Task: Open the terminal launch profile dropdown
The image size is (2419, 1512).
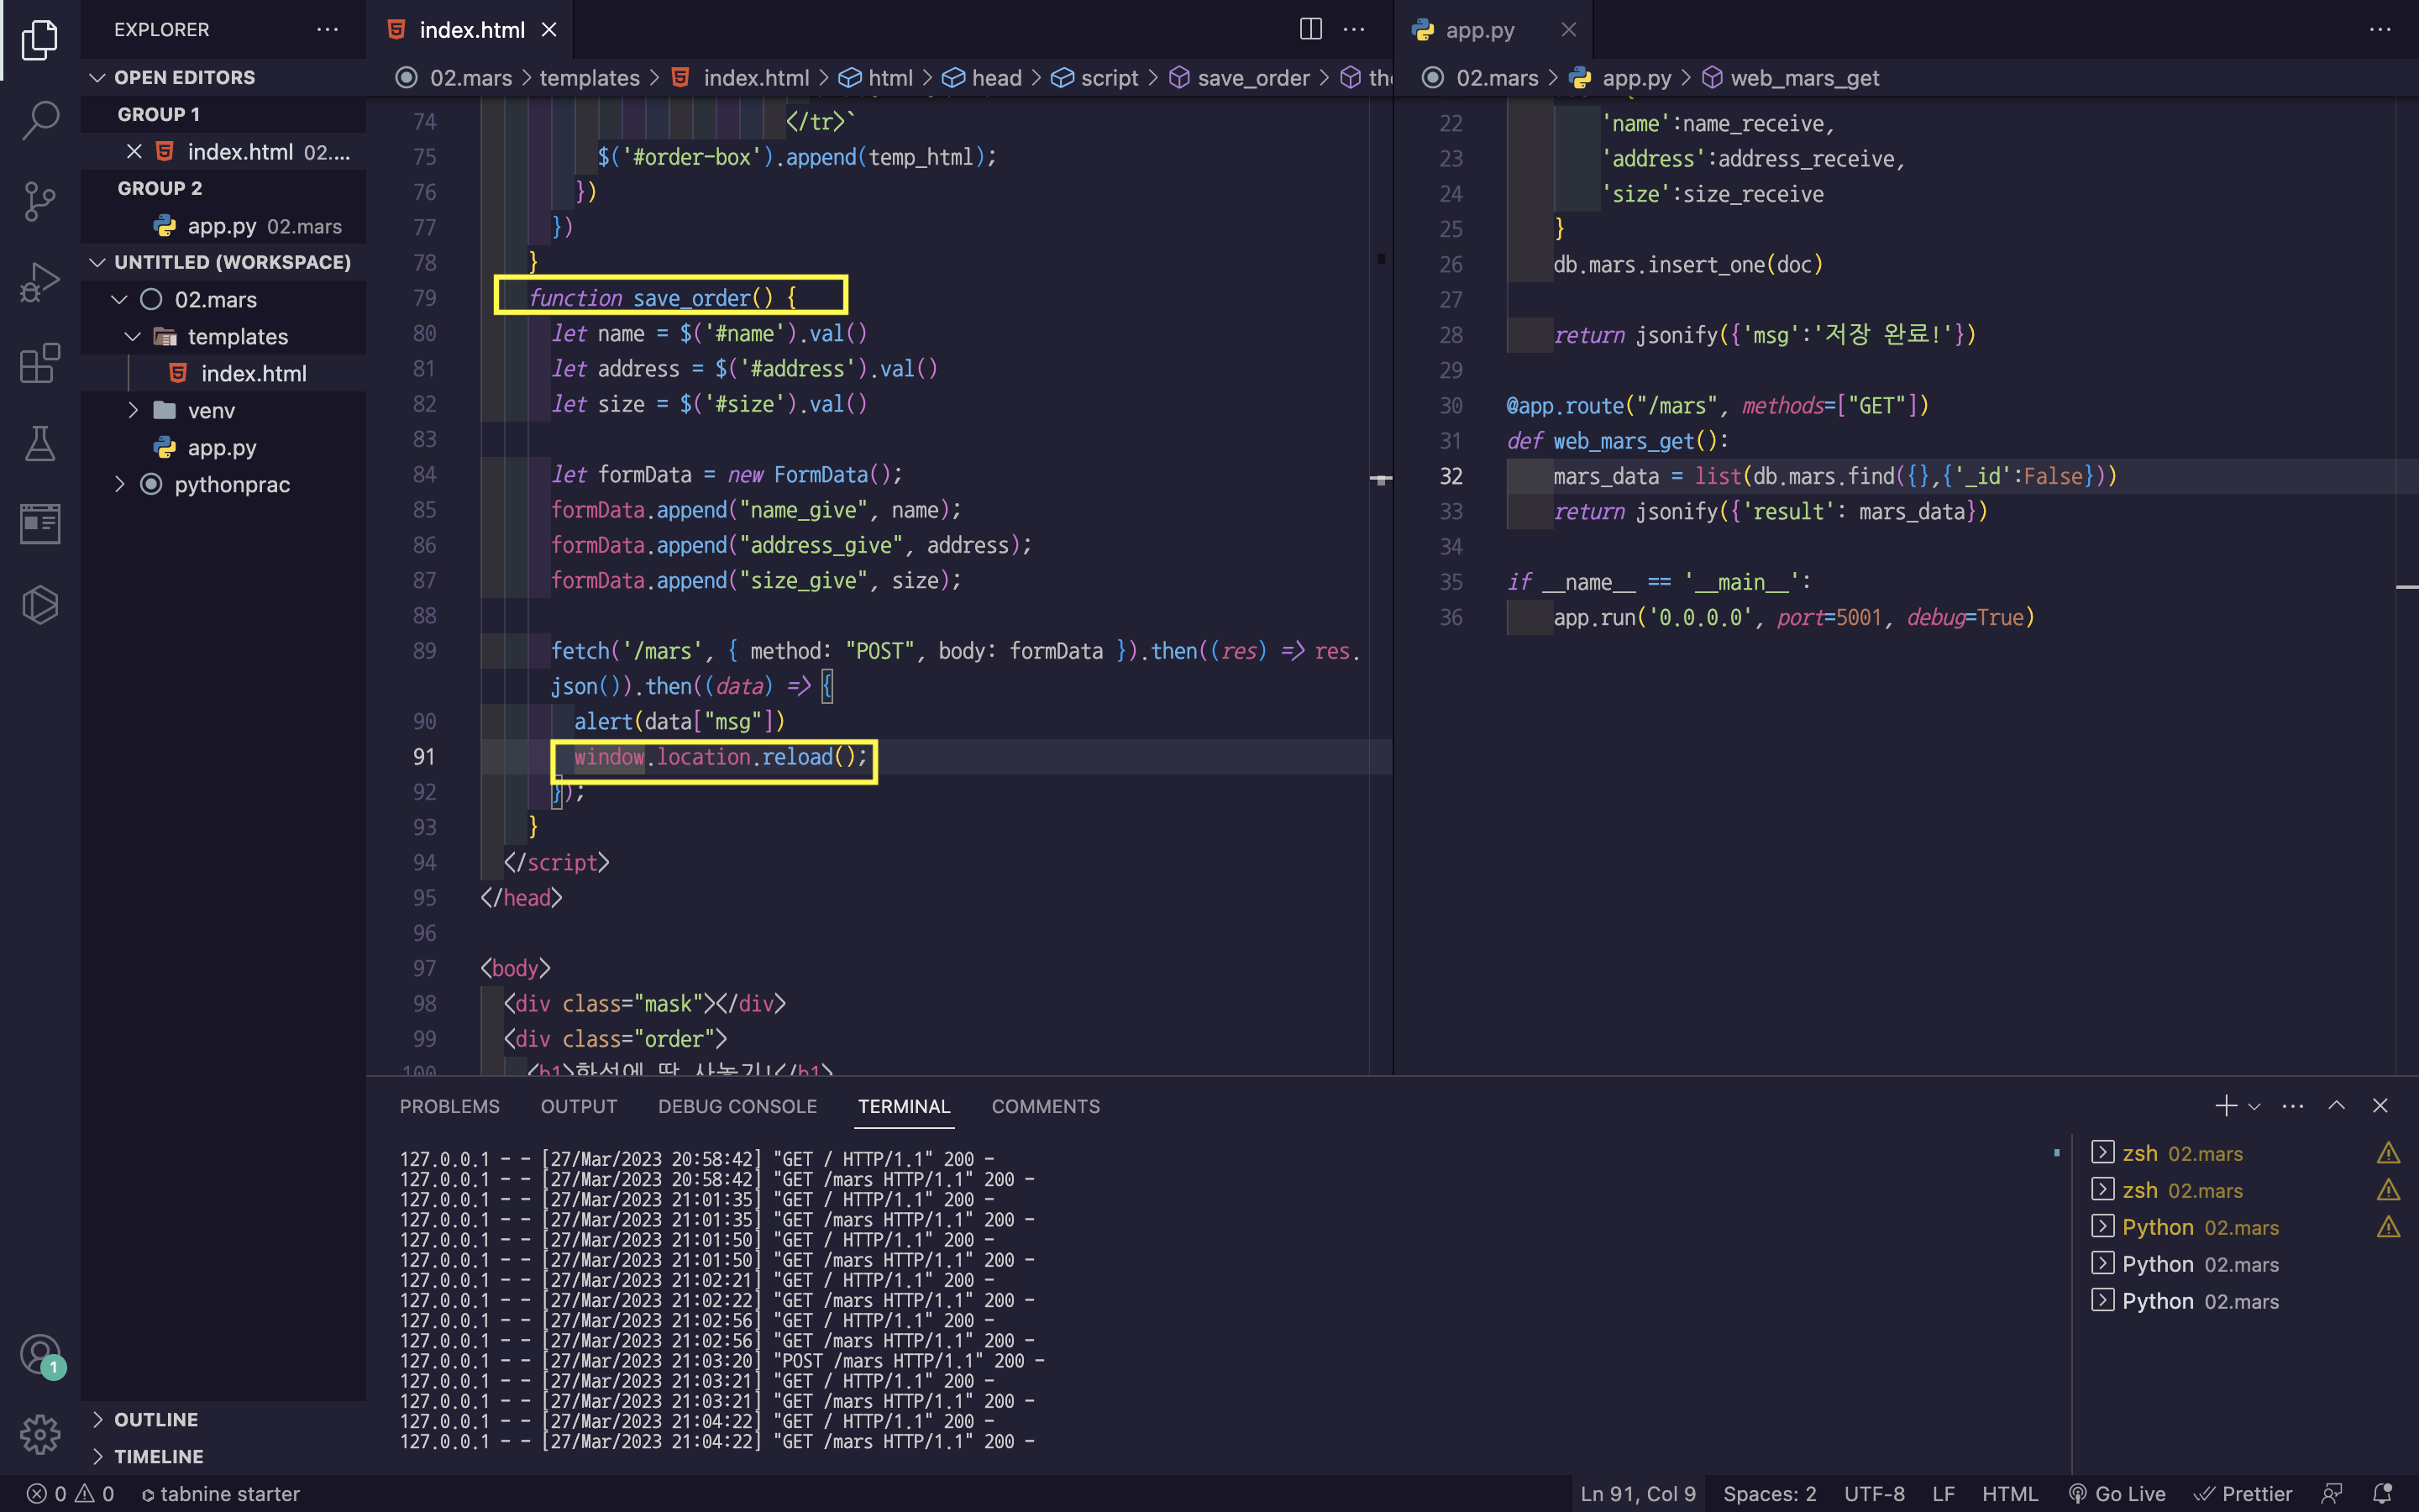Action: [2254, 1106]
